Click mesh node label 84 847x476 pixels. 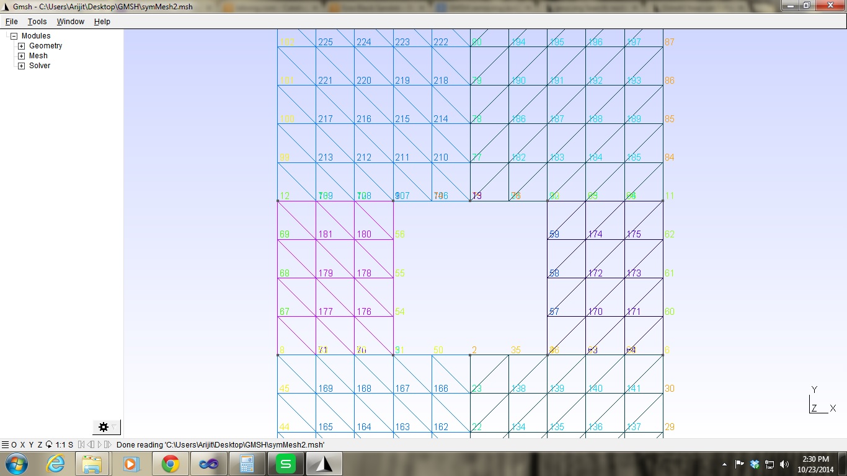670,157
